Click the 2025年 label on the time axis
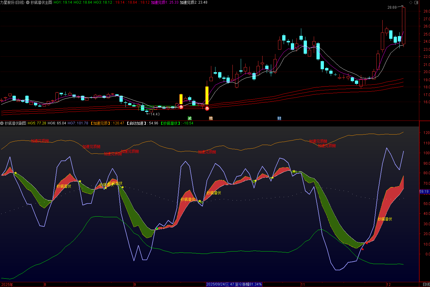Image resolution: width=430 pixels, height=287 pixels. 7,285
